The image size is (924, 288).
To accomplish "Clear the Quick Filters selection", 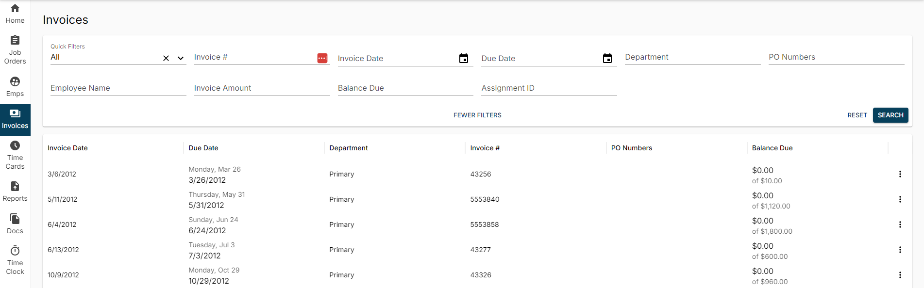I will (166, 58).
